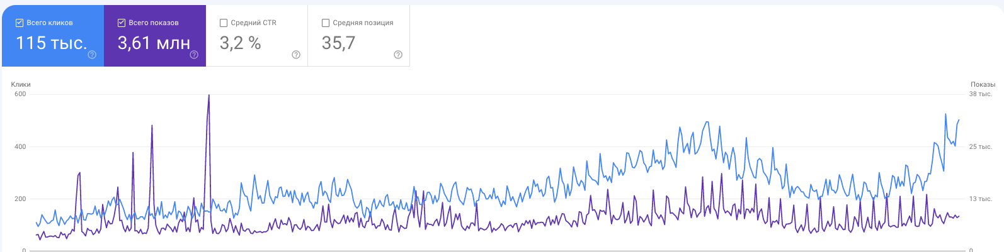Viewport: 1004px width, 252px height.
Task: Click the 38 тыс. right axis label
Action: tap(980, 94)
